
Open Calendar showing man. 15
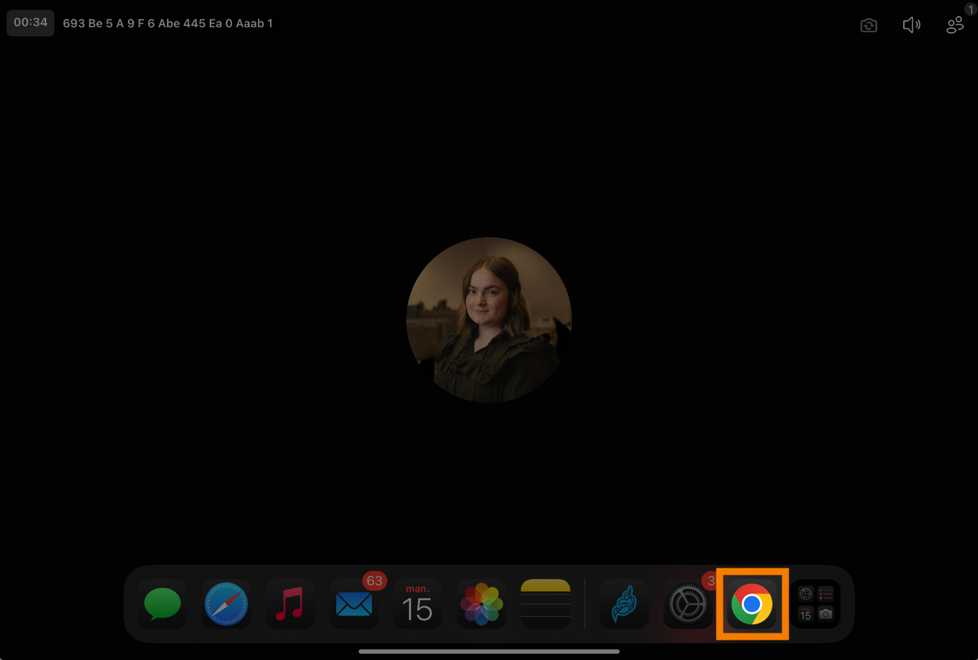(417, 604)
